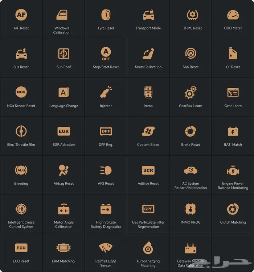Open the Rainfall Light Sensor windshield icon

(106, 248)
